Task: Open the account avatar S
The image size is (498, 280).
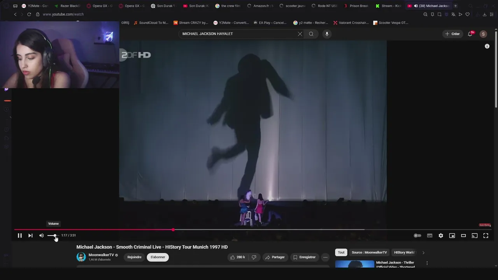Action: pyautogui.click(x=483, y=34)
